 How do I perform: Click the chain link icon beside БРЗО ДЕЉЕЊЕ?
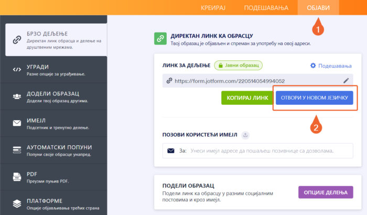(x=17, y=40)
